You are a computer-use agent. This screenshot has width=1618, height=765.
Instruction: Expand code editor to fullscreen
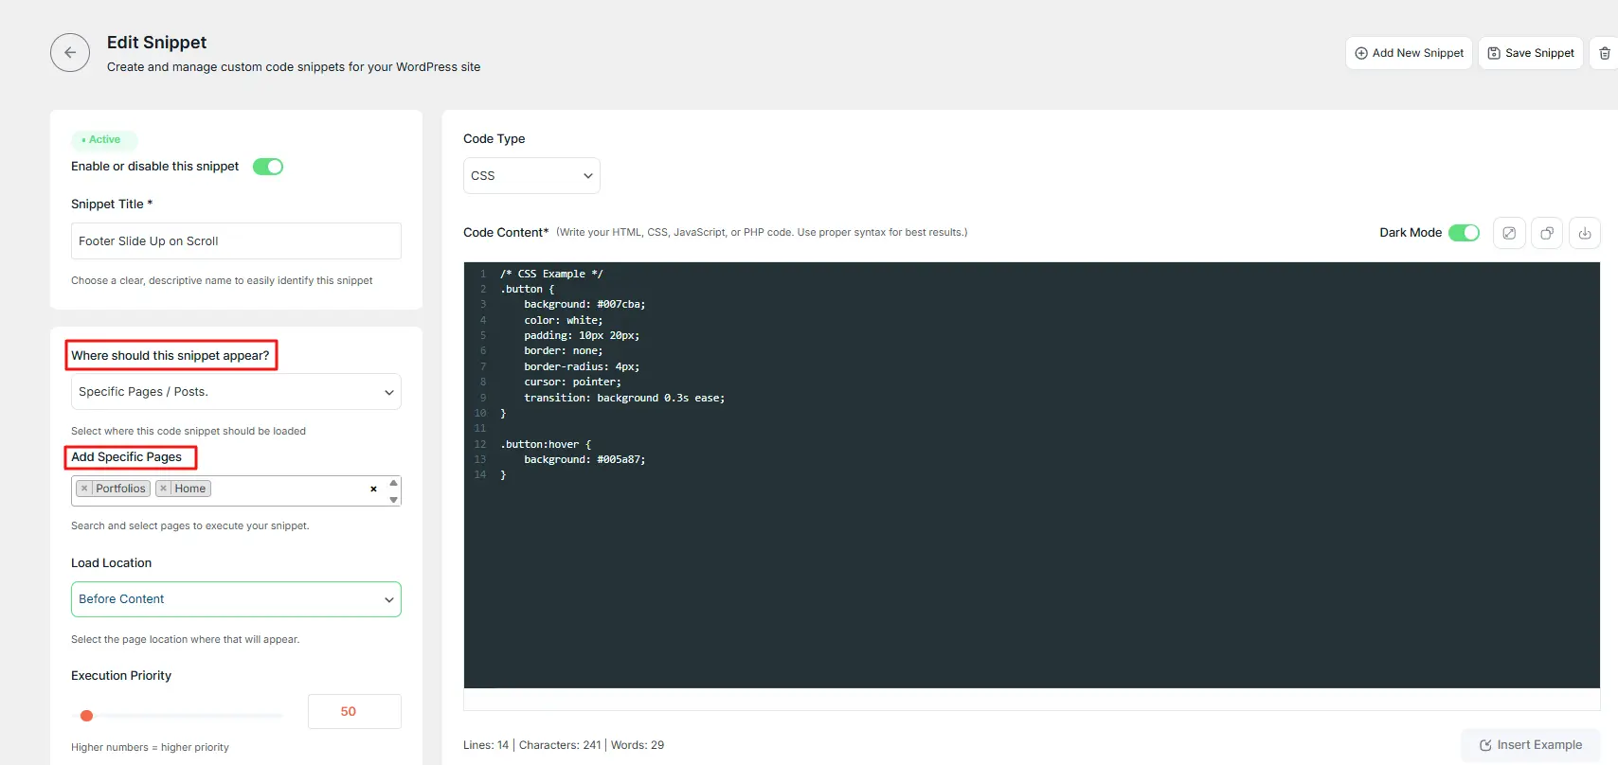pyautogui.click(x=1509, y=233)
